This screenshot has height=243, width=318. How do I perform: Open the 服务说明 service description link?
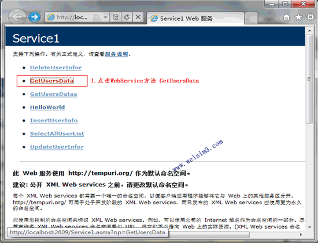click(116, 54)
